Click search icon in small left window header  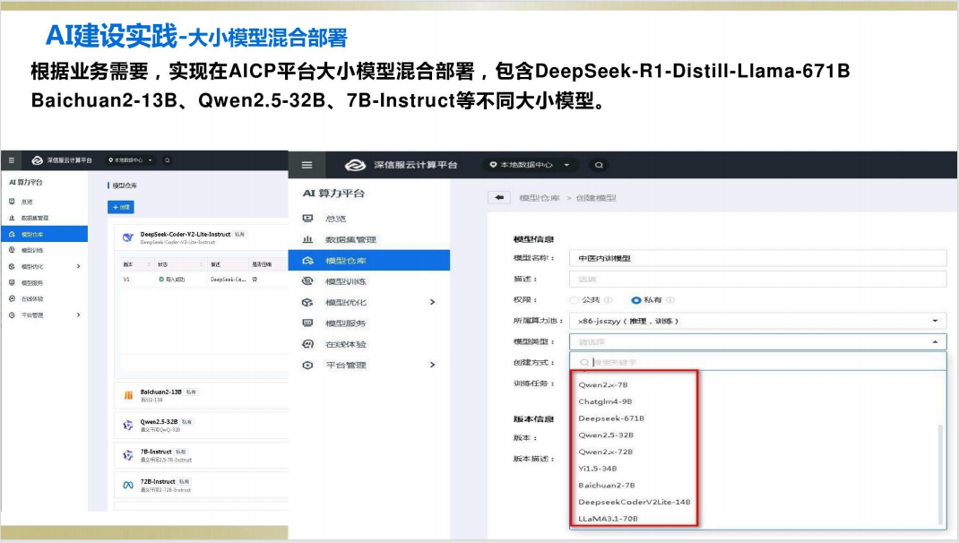tap(167, 160)
